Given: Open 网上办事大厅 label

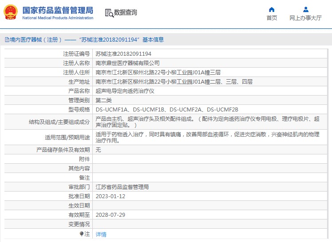Looking at the screenshot, I should pyautogui.click(x=305, y=18).
